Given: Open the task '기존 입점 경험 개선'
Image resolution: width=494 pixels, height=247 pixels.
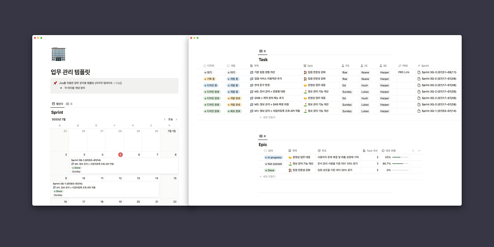Looking at the screenshot, I should (264, 72).
